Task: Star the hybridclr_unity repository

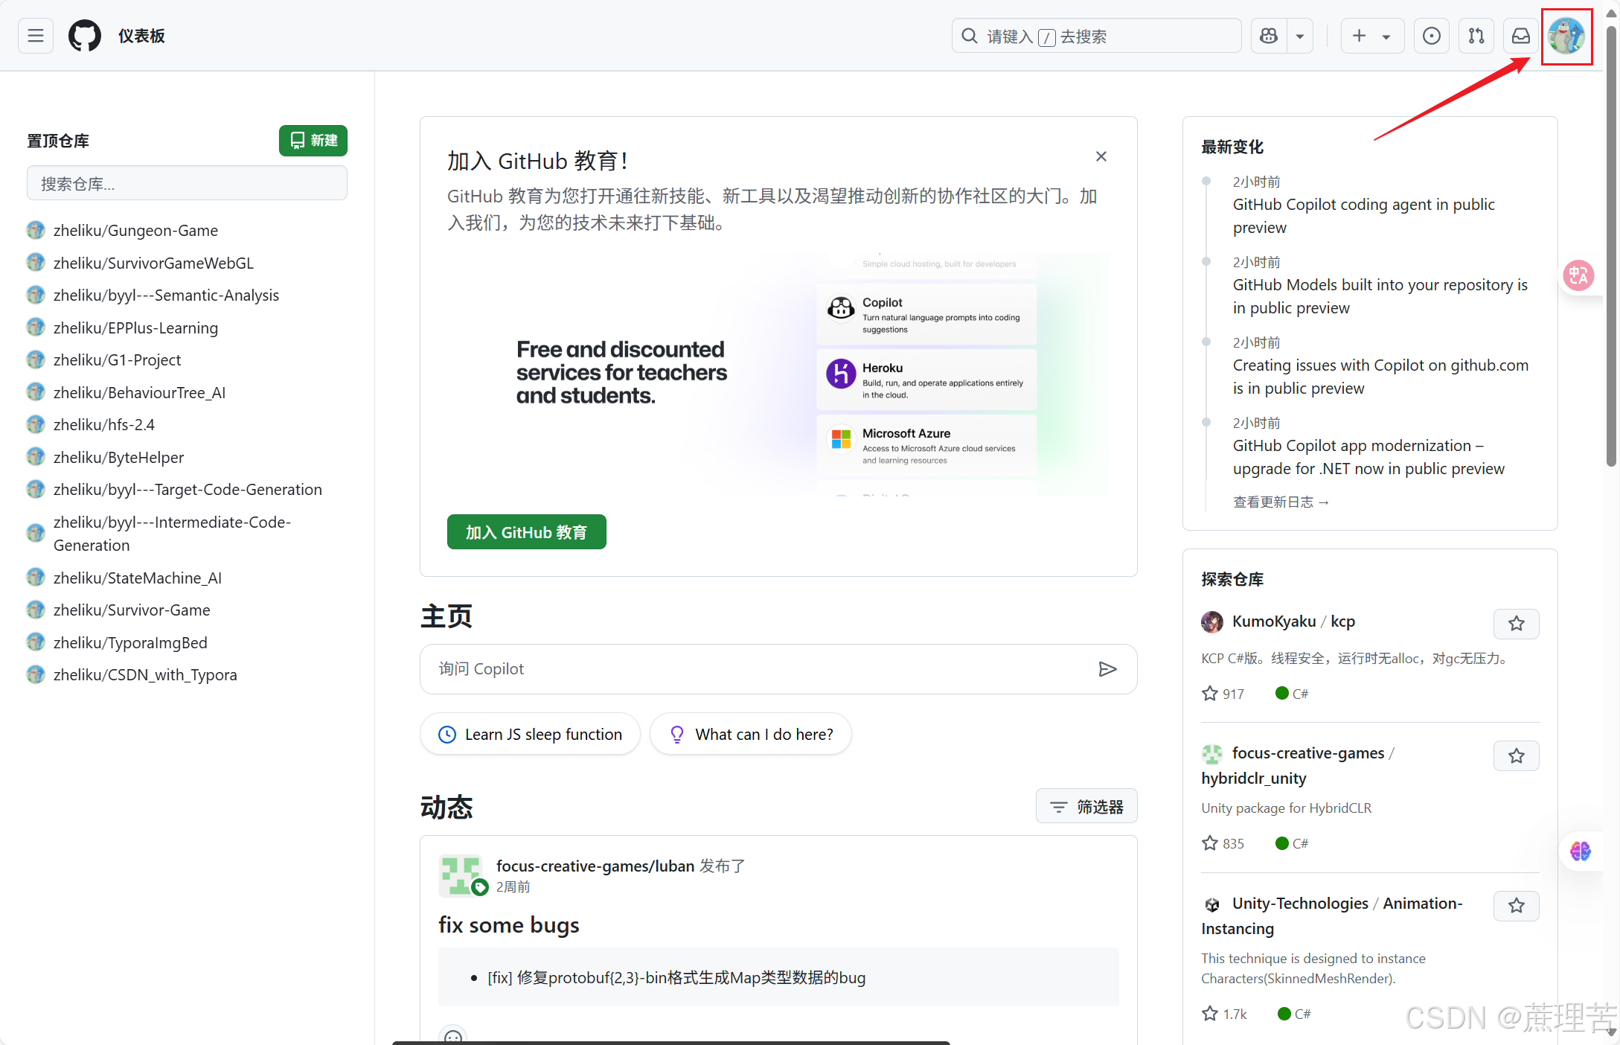Action: (x=1516, y=756)
